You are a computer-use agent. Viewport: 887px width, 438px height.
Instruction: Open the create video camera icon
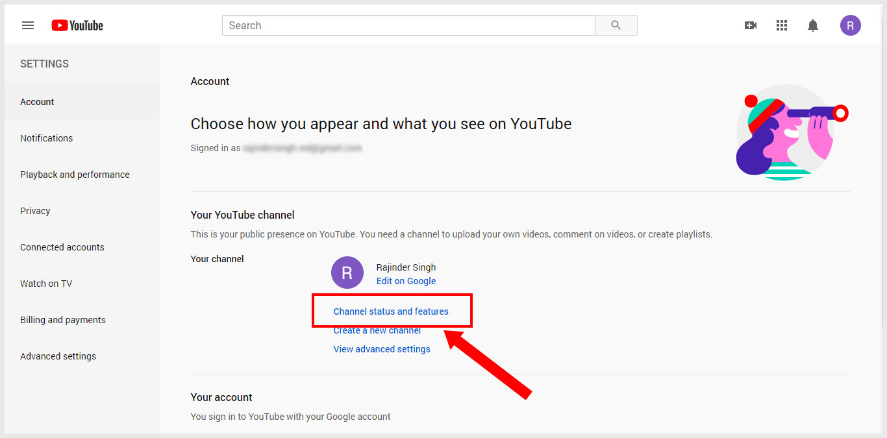point(751,25)
